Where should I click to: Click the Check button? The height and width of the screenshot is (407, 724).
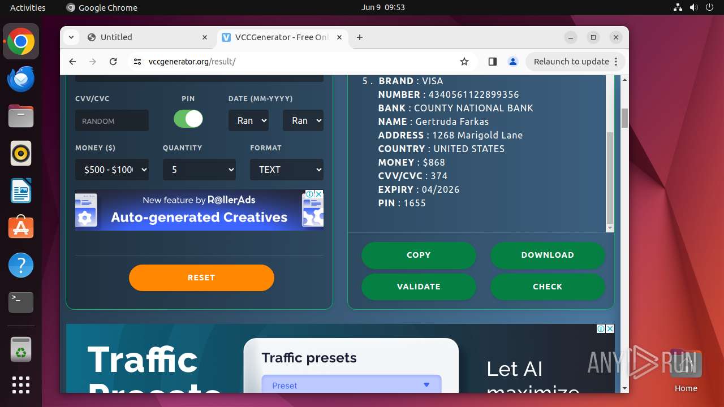coord(548,287)
